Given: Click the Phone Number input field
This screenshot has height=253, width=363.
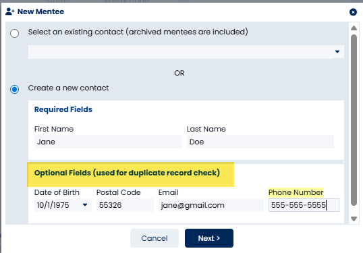Looking at the screenshot, I should pos(304,205).
